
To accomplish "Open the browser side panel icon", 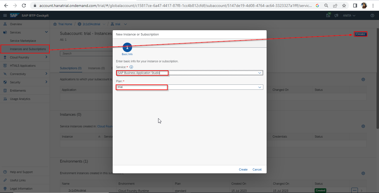I will pos(355,6).
